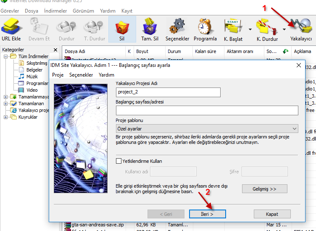This screenshot has height=231, width=316.
Task: Click the Tam. Sil toolbar icon
Action: point(150,26)
